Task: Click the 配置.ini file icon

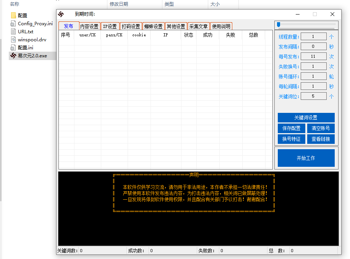Action: [x=13, y=47]
